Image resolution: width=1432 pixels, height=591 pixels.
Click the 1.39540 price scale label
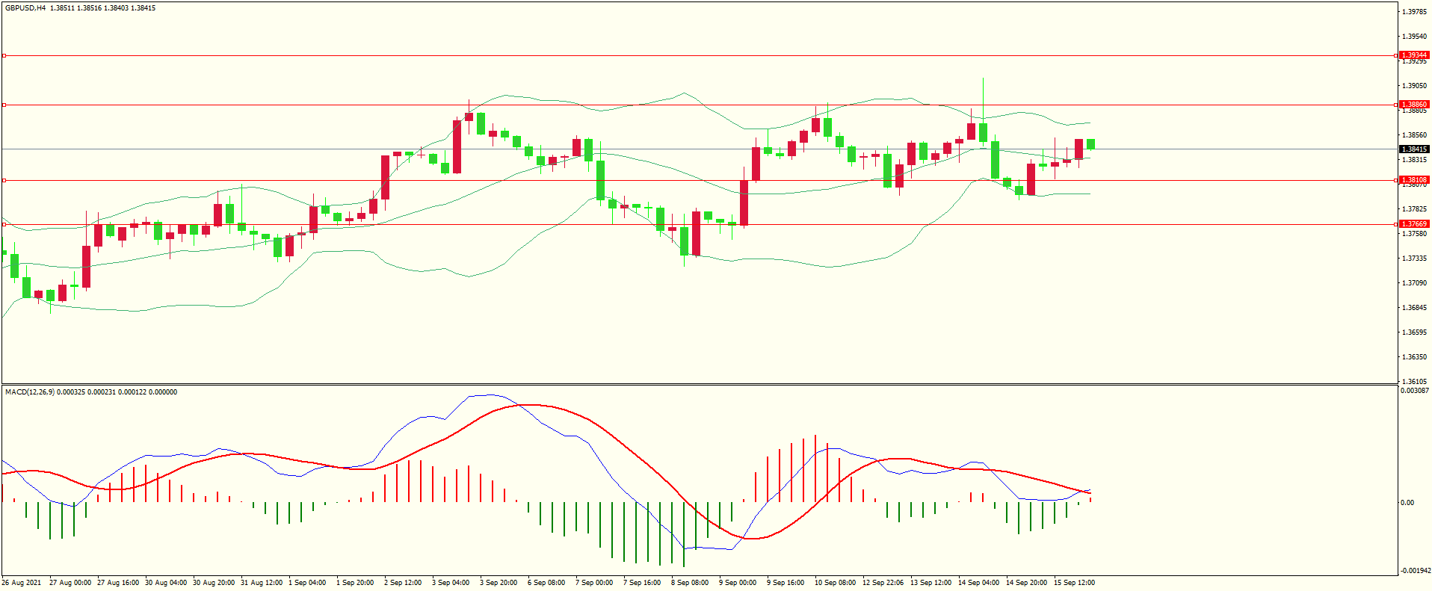[x=1415, y=37]
